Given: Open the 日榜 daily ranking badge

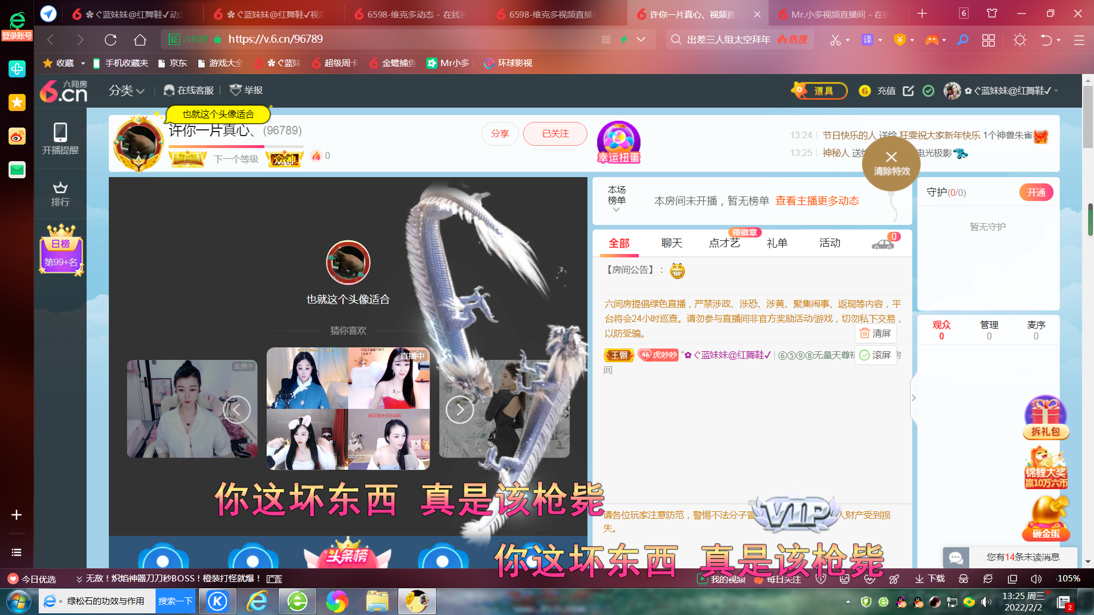Looking at the screenshot, I should click(x=61, y=250).
